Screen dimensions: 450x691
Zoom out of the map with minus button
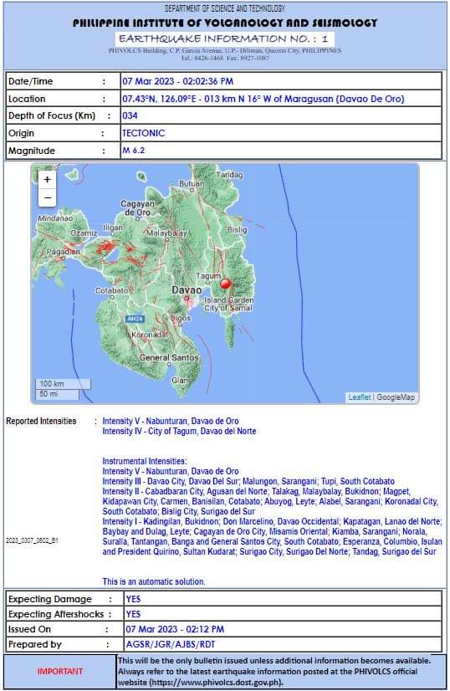coord(47,198)
